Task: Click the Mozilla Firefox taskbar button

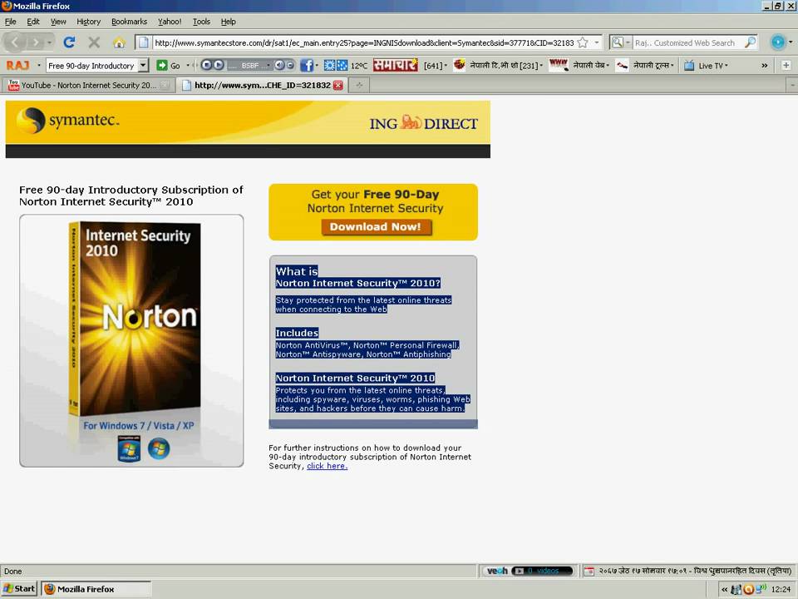Action: [96, 589]
